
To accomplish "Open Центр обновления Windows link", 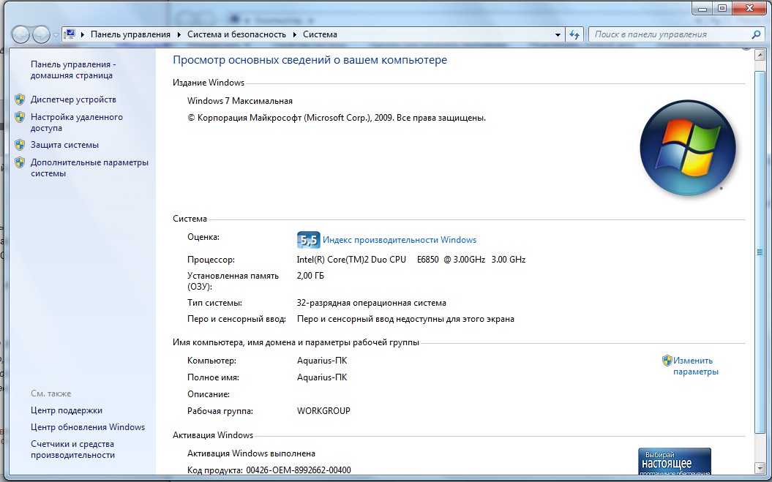I will click(87, 427).
